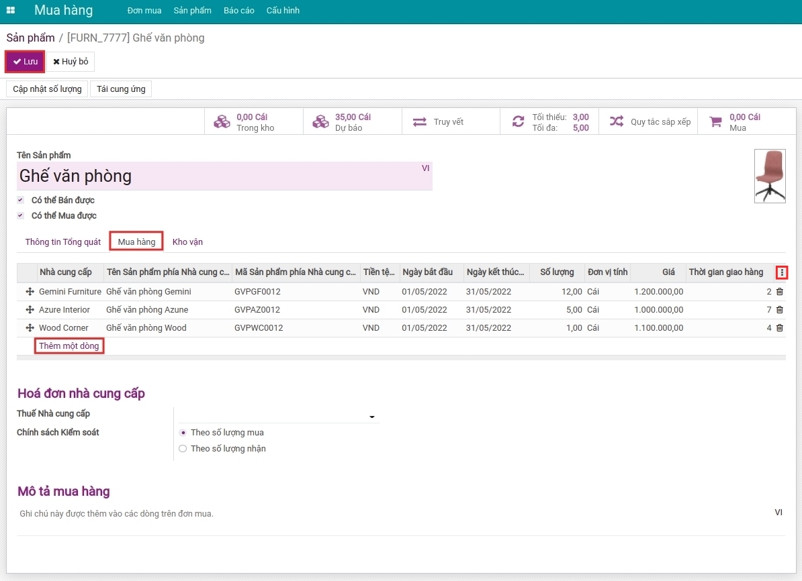
Task: Open Quy tắc sắp xếp routing rules
Action: pos(648,121)
